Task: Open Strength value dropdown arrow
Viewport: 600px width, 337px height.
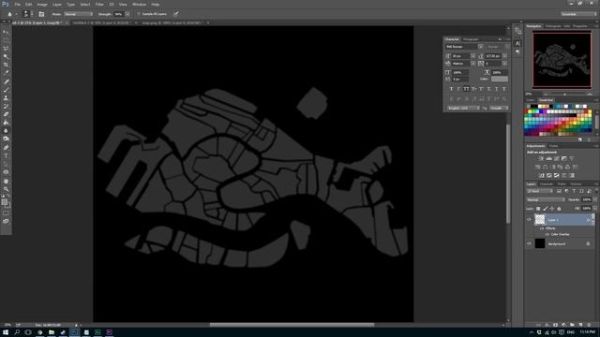Action: (x=127, y=14)
